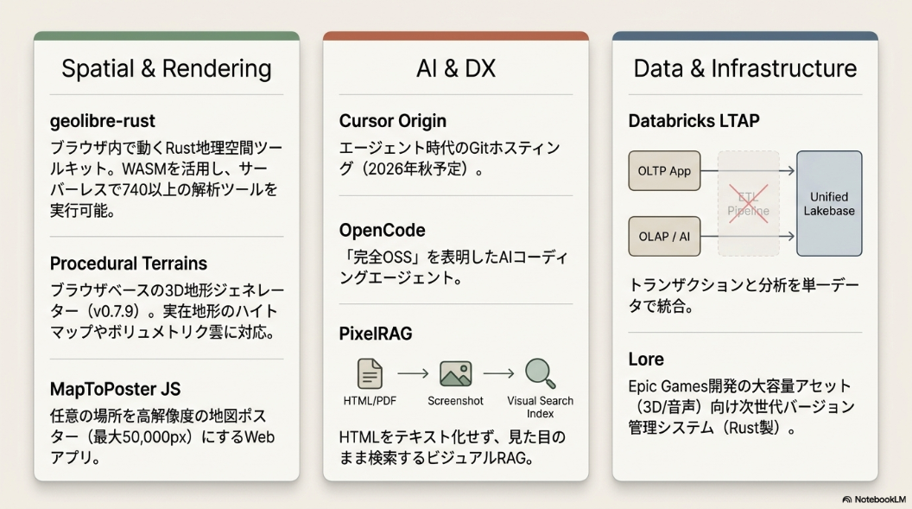Click the OpenCode 完全OSS description
Image resolution: width=912 pixels, height=509 pixels.
[x=453, y=268]
